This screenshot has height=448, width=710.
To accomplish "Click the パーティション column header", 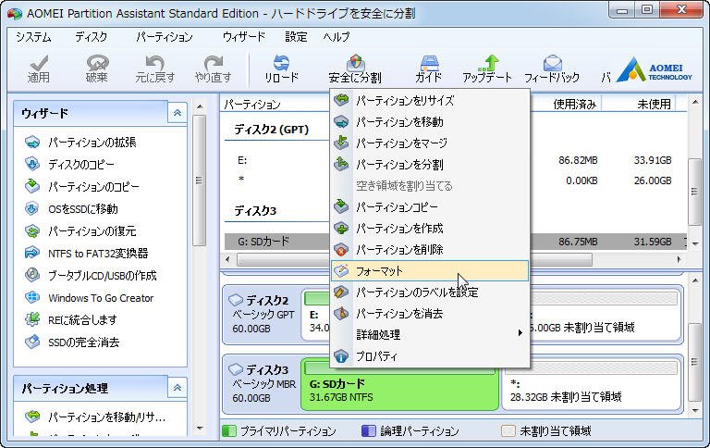I will (252, 105).
